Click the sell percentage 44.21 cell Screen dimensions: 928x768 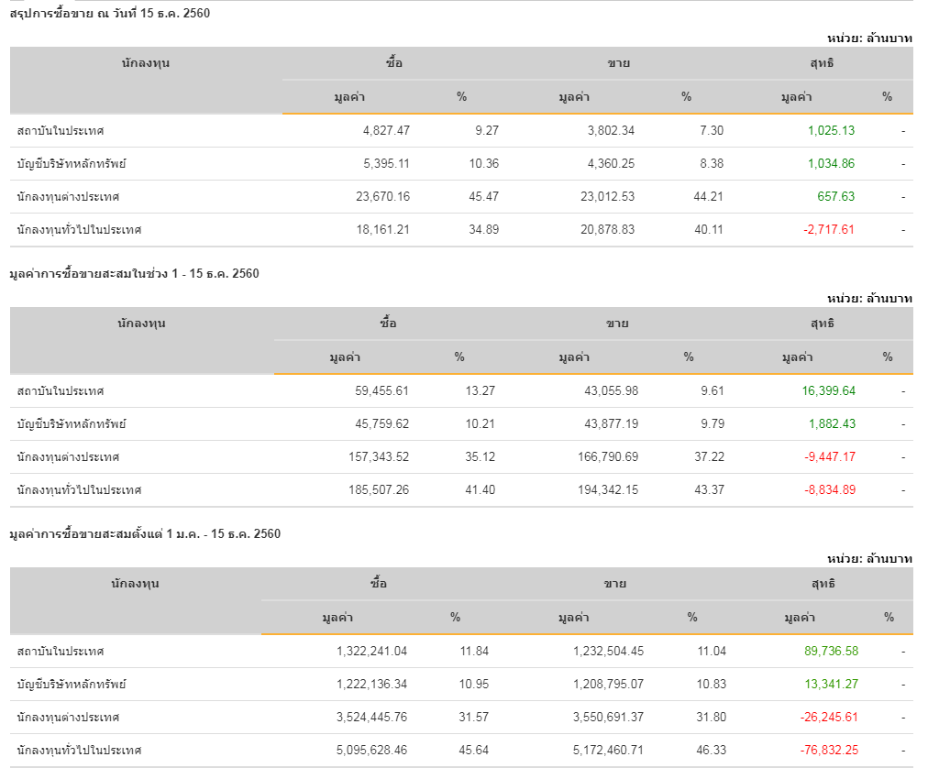709,196
